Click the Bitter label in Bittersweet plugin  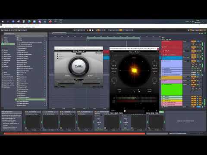[x=90, y=75]
